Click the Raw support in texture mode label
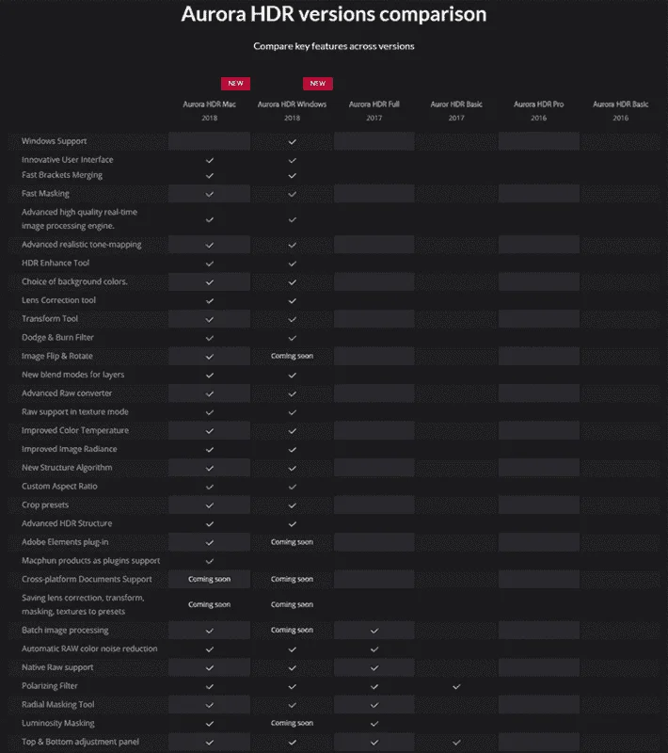The height and width of the screenshot is (753, 668). click(x=75, y=411)
